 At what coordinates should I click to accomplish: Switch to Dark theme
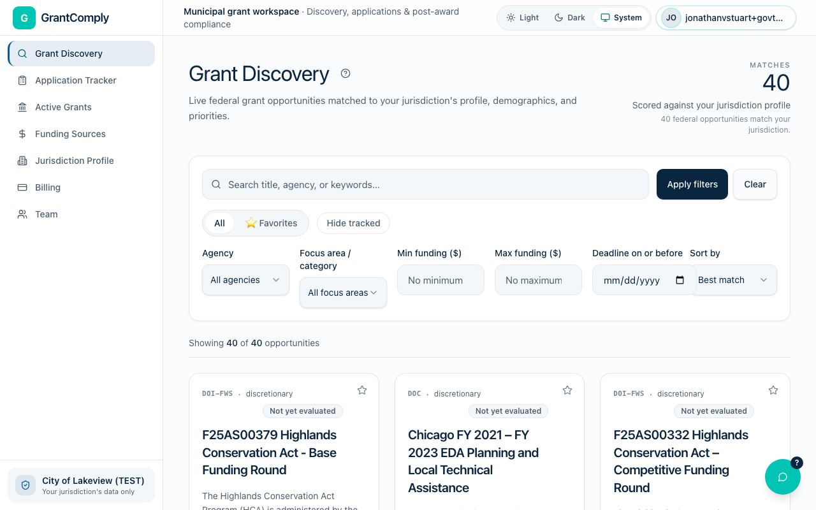click(x=569, y=18)
